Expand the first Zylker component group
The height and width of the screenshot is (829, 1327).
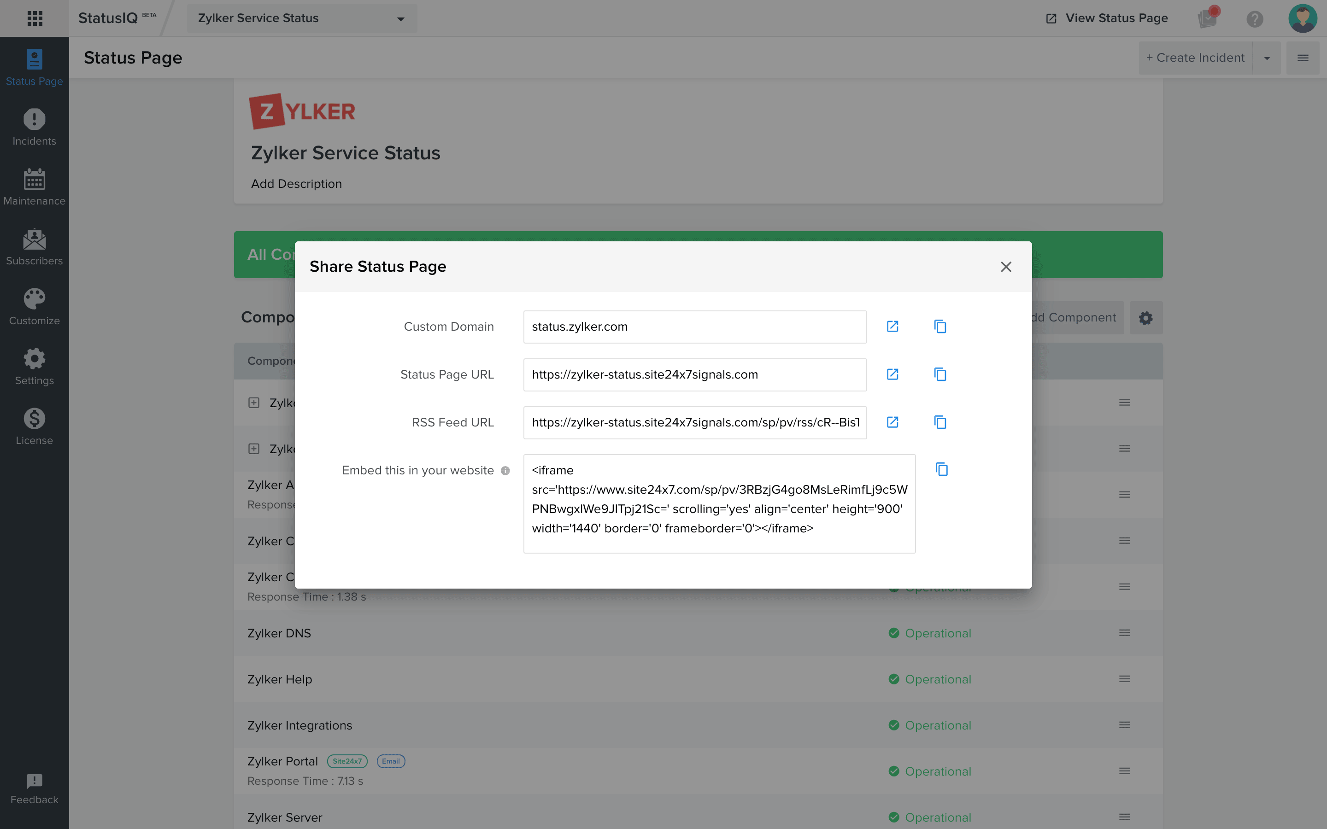(253, 403)
